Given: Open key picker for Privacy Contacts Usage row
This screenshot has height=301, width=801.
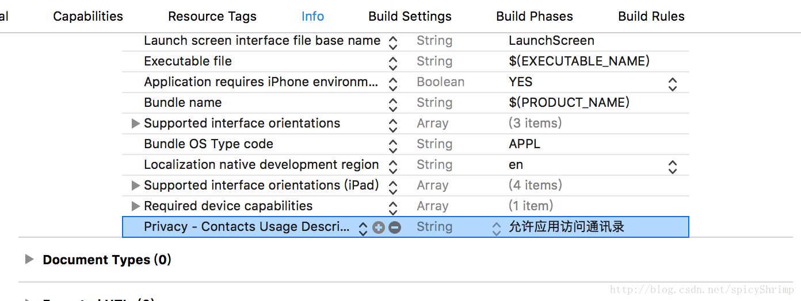Looking at the screenshot, I should point(363,228).
